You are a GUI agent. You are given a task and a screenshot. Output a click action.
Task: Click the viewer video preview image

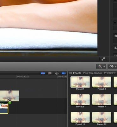49,28
